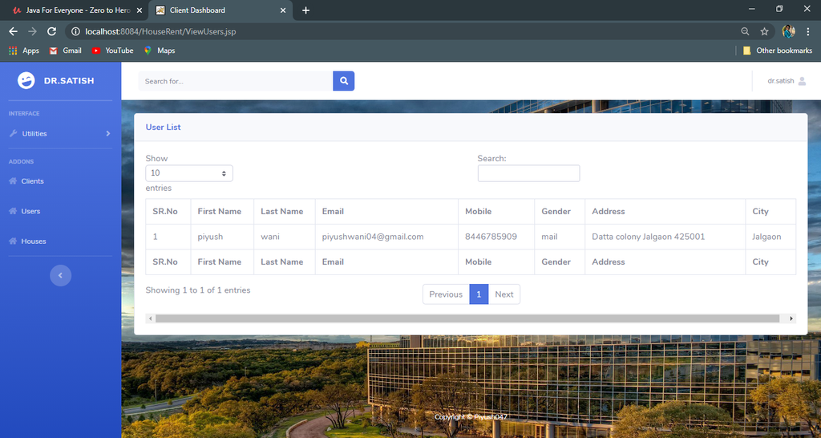Go back with browser back arrow
This screenshot has height=438, width=821.
coord(13,31)
